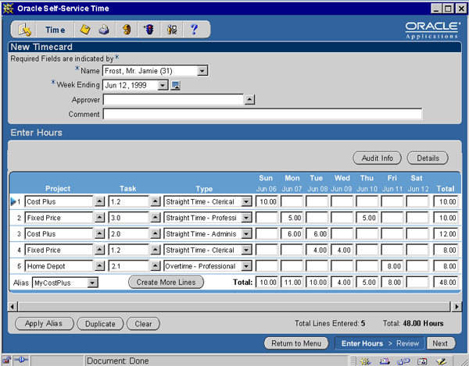469x366 pixels.
Task: Click the Duplicate button
Action: pyautogui.click(x=100, y=324)
